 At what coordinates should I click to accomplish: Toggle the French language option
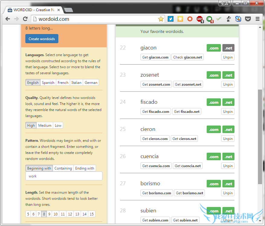click(x=63, y=83)
